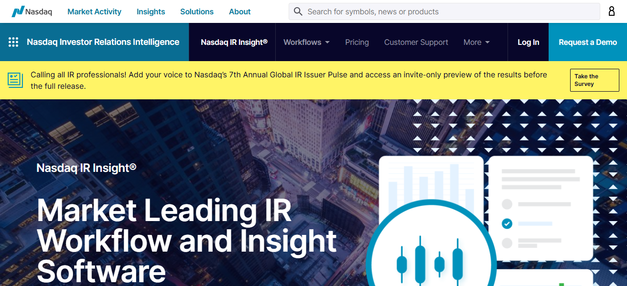Click the survey checklist icon in banner
This screenshot has height=286, width=627.
(x=15, y=80)
